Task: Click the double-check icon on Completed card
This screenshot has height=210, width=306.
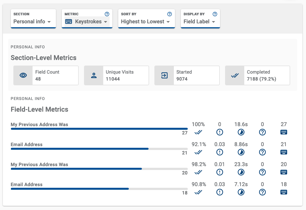Action: pyautogui.click(x=235, y=75)
